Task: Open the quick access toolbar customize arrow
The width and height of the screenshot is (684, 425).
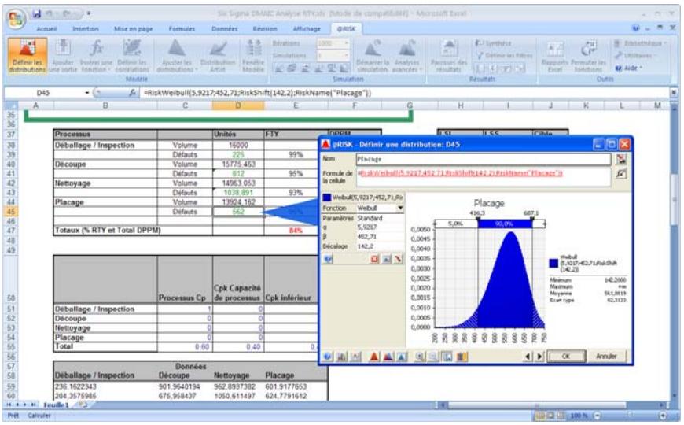Action: [89, 13]
